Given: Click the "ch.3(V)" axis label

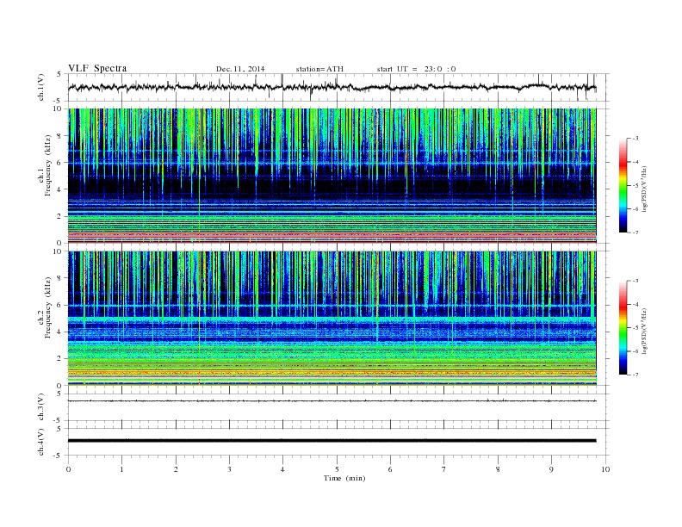Looking at the screenshot, I should pyautogui.click(x=41, y=407).
